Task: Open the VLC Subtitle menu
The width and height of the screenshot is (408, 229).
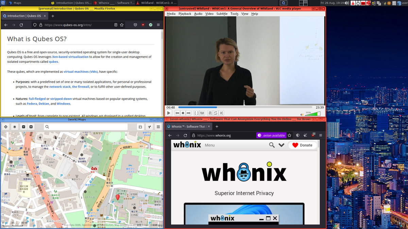Action: (222, 14)
